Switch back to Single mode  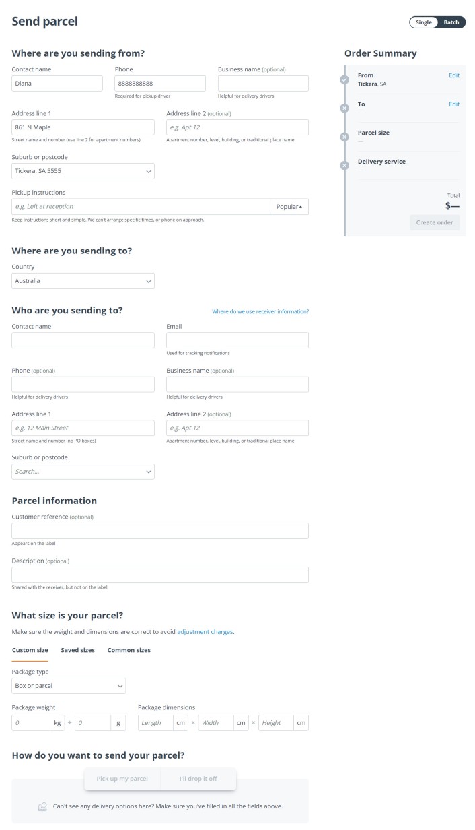pyautogui.click(x=424, y=22)
